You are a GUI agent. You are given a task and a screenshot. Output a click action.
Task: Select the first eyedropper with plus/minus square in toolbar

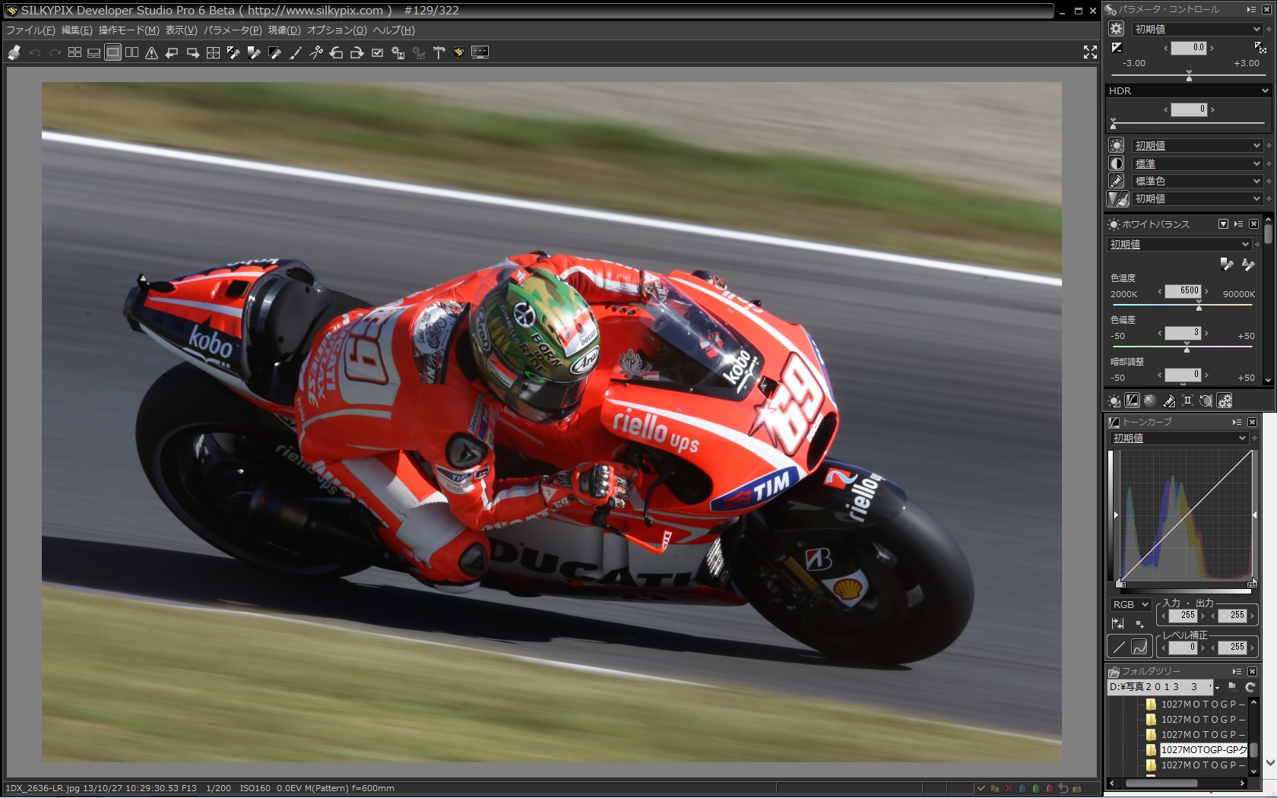[233, 52]
